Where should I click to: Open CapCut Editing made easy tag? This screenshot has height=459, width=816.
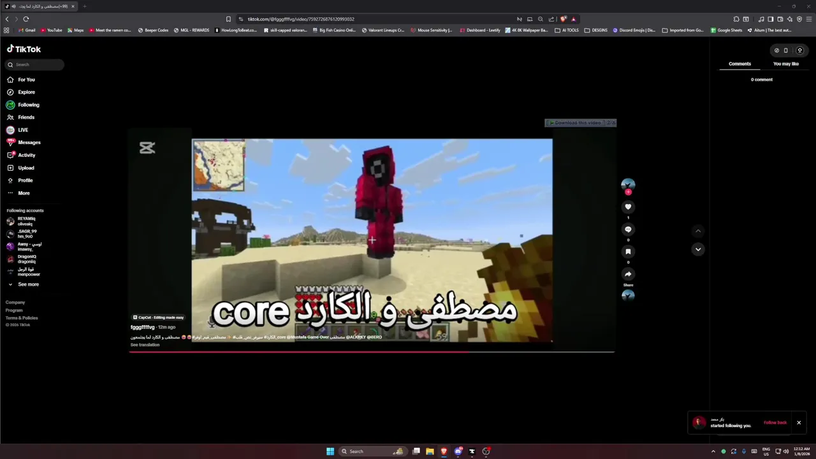tap(158, 317)
